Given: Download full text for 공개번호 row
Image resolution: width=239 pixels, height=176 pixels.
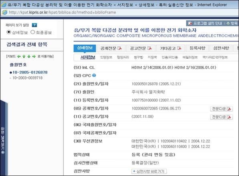Looking at the screenshot, I should point(221,109).
